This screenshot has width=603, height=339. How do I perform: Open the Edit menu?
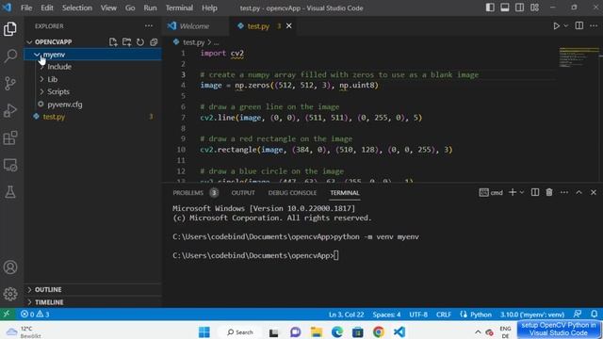[x=47, y=8]
